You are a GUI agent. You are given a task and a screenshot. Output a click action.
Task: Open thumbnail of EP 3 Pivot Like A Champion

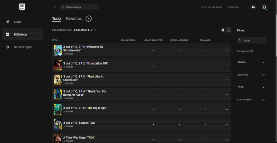57,80
